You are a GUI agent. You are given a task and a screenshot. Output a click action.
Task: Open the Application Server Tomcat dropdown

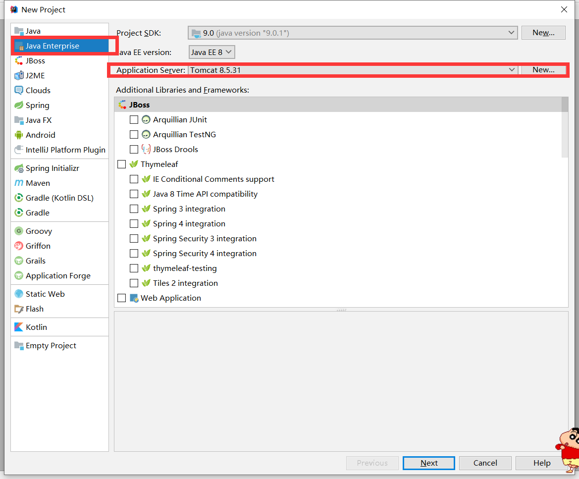353,70
